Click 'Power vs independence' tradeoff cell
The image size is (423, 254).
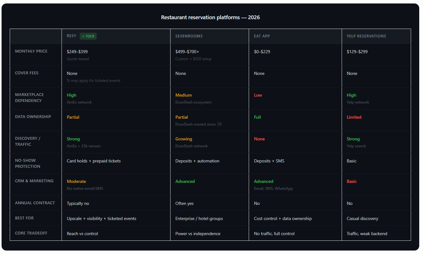(x=198, y=234)
